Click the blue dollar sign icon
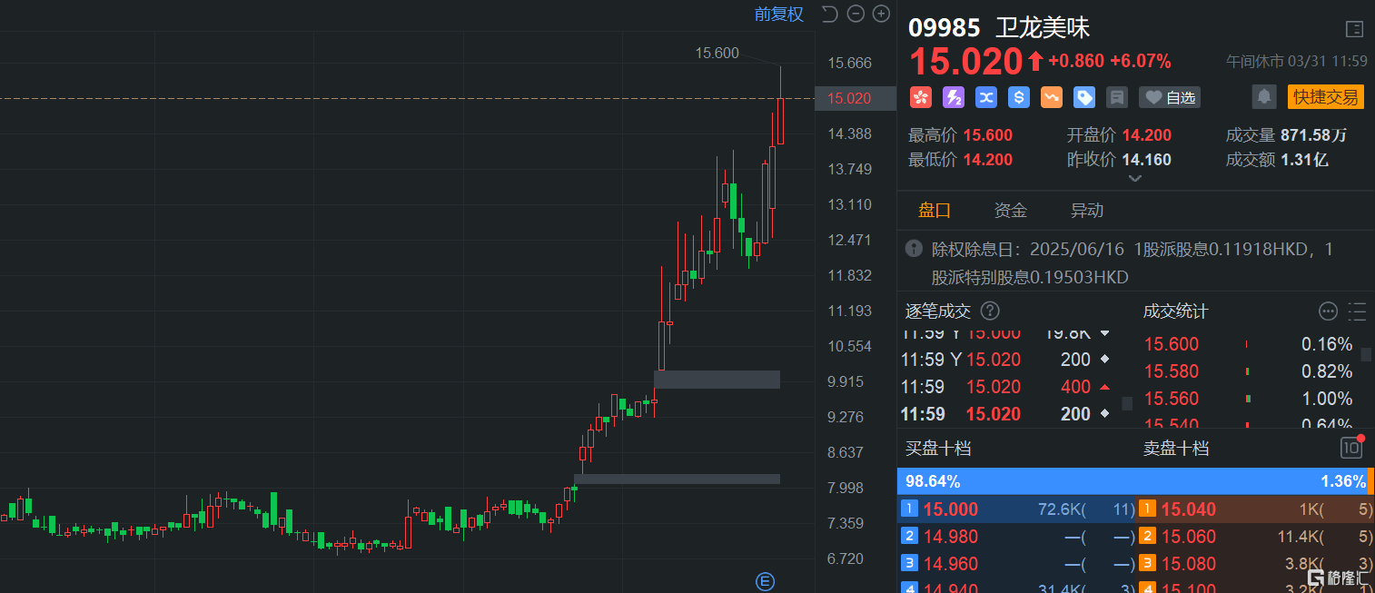The height and width of the screenshot is (593, 1375). pos(1019,97)
